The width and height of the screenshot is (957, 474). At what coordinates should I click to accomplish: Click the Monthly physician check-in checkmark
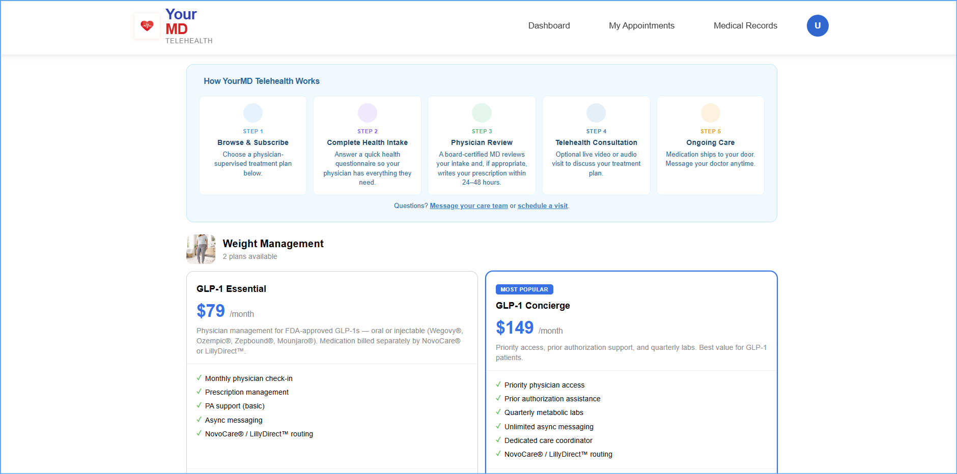click(199, 378)
